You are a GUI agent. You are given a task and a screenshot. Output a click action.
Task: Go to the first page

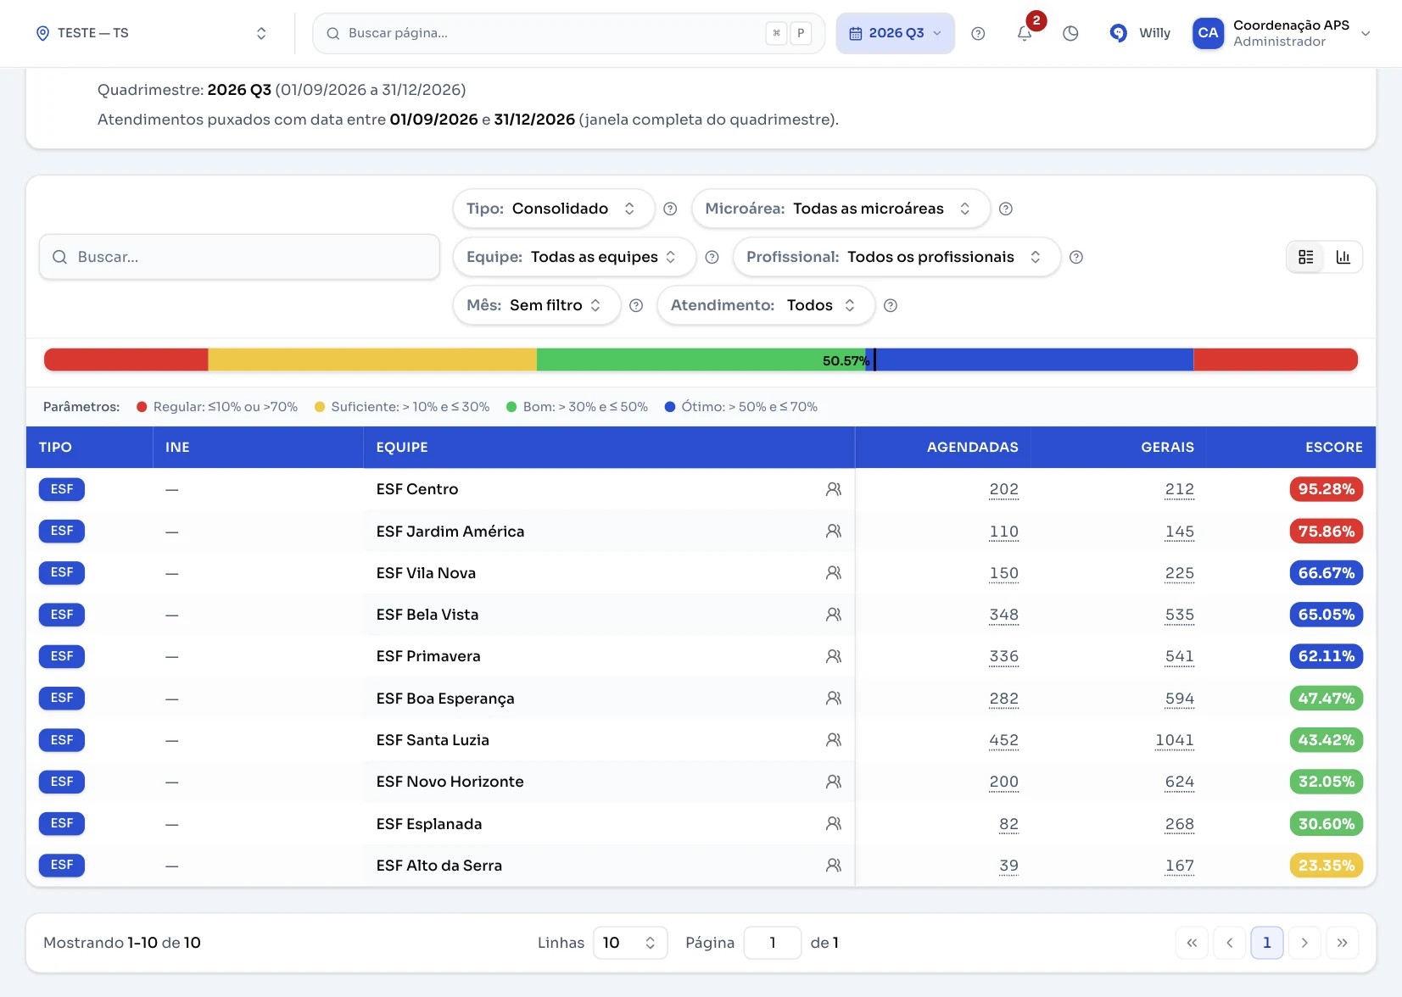(1192, 943)
